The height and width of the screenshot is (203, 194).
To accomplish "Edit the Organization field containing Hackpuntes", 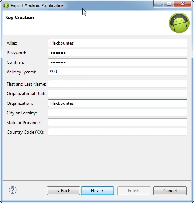I will pos(118,103).
